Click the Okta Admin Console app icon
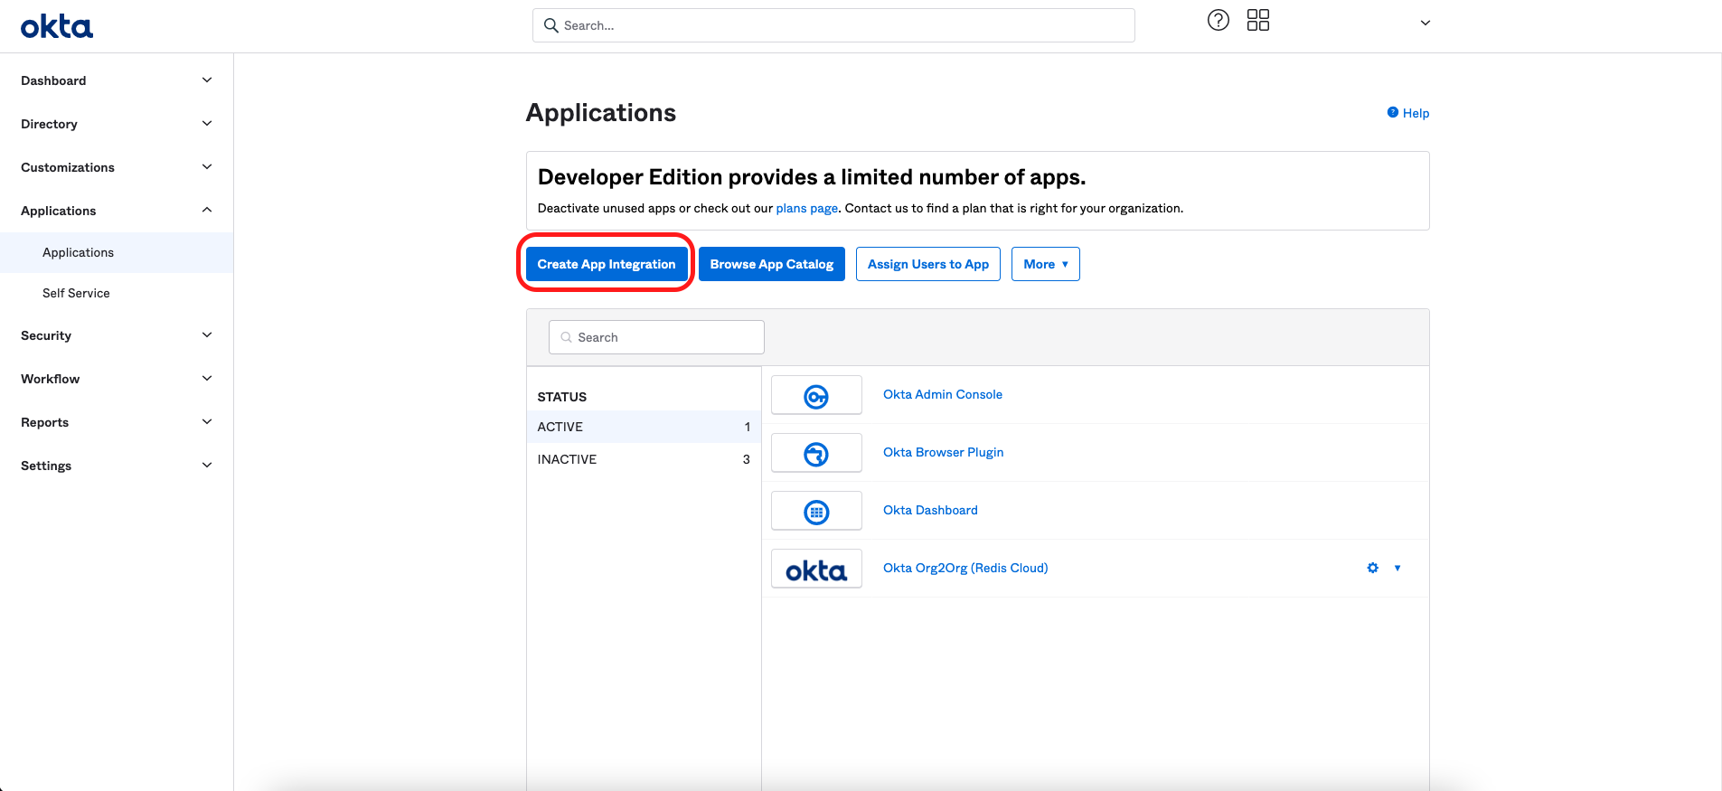 click(x=815, y=396)
